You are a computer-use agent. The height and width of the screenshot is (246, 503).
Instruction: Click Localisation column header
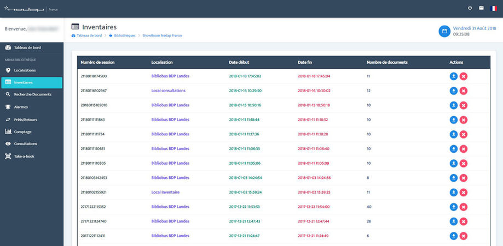[162, 62]
